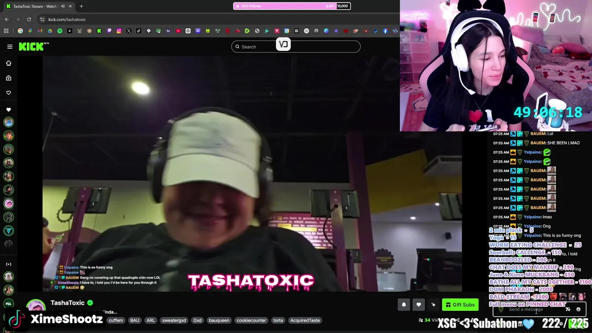Screen dimensions: 592x333
Task: Reload the page with the refresh icon
Action: coord(29,19)
